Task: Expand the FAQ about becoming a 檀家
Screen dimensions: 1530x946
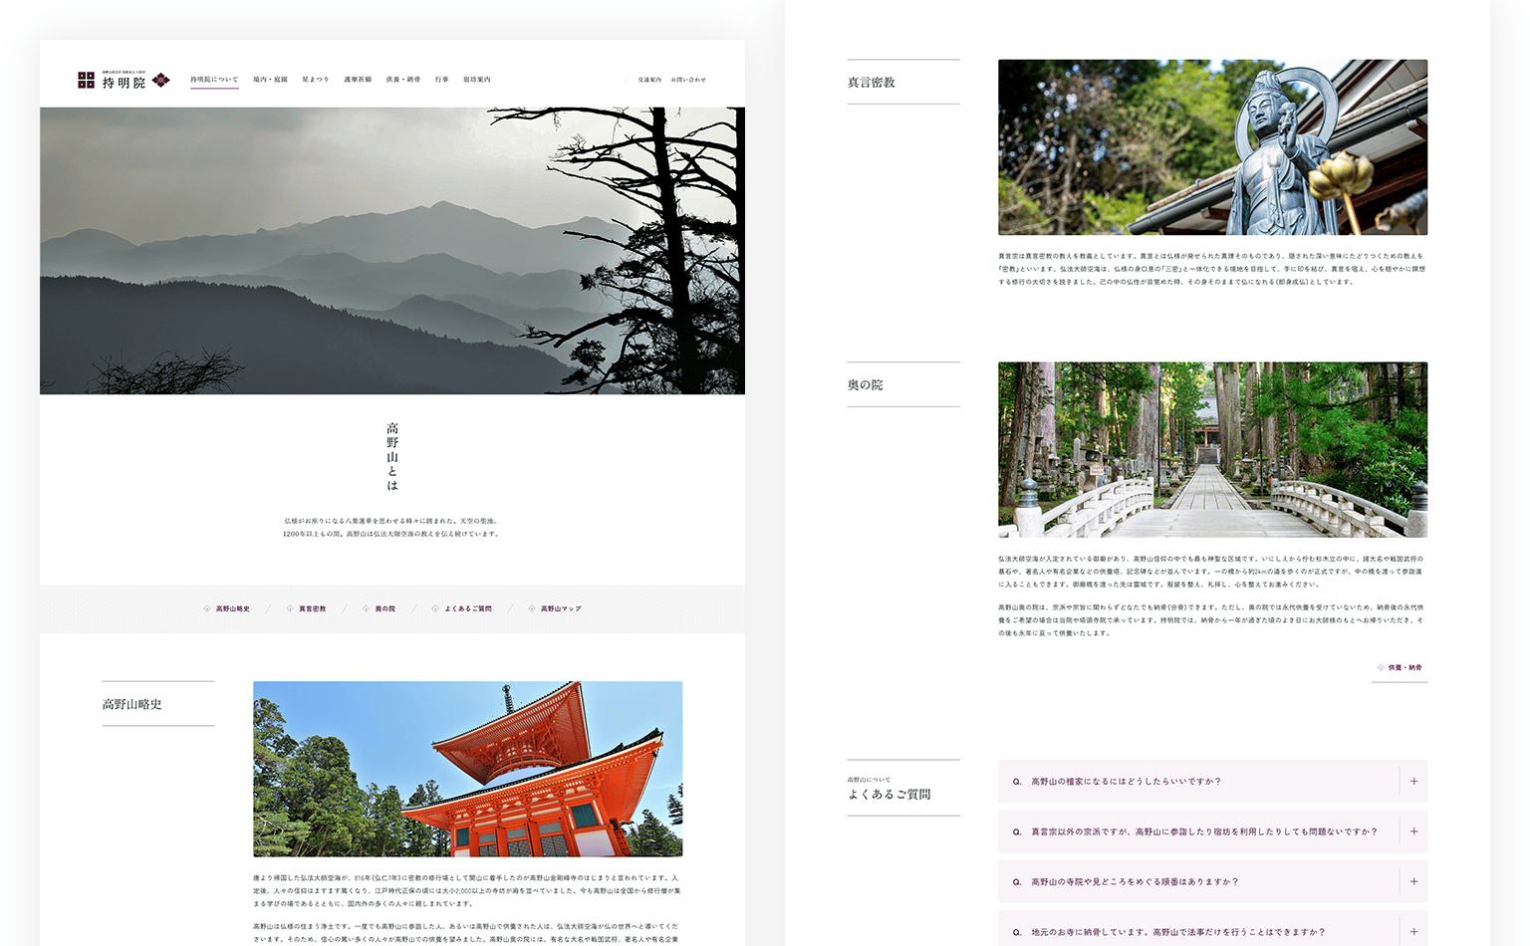Action: pos(1413,782)
